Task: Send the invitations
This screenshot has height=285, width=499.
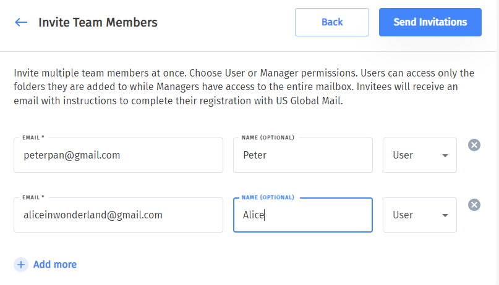Action: point(430,22)
